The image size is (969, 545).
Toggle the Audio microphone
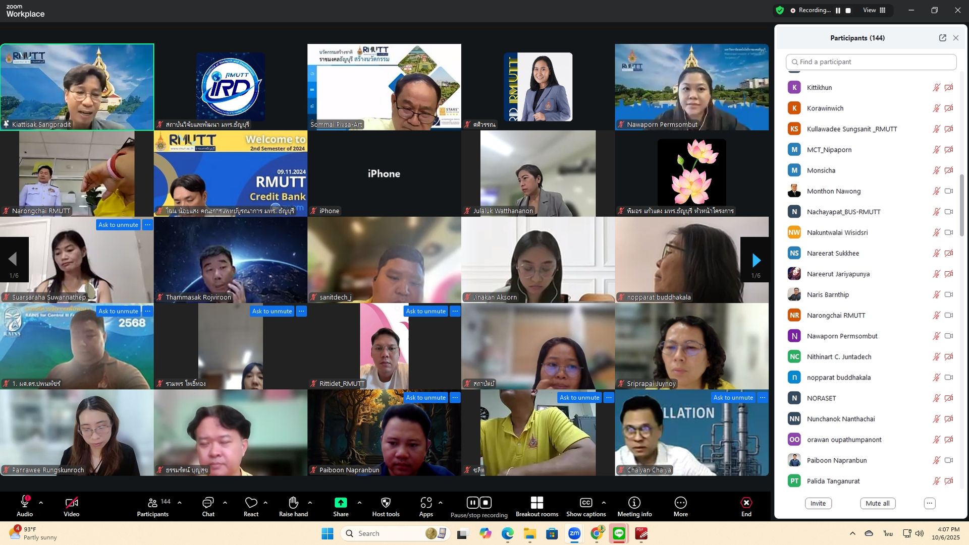point(24,503)
